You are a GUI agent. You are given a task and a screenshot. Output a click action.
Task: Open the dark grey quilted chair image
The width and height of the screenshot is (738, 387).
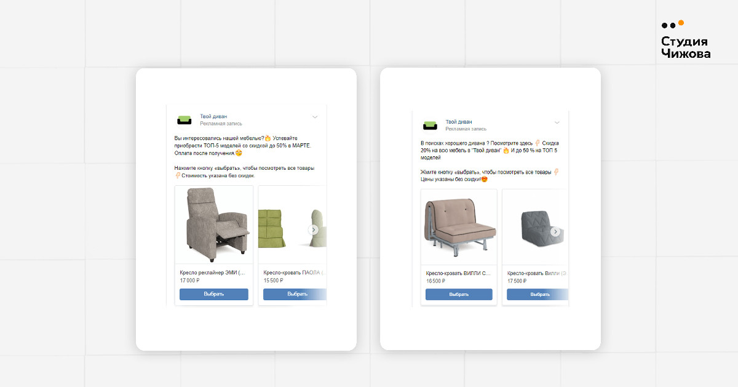534,226
